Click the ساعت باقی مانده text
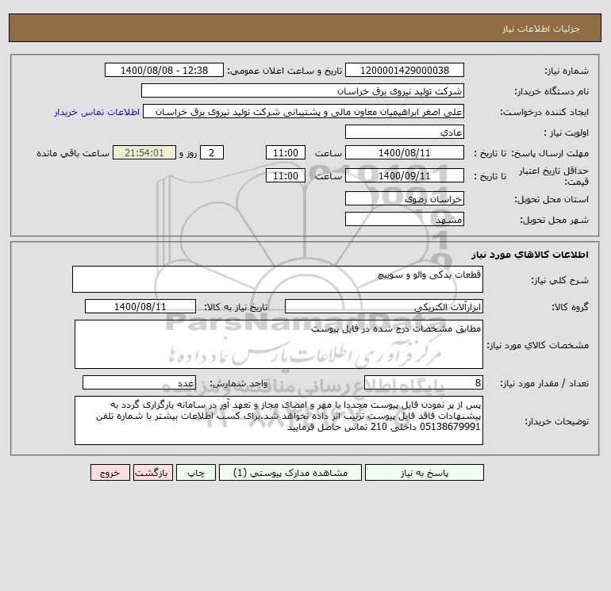 click(x=73, y=153)
